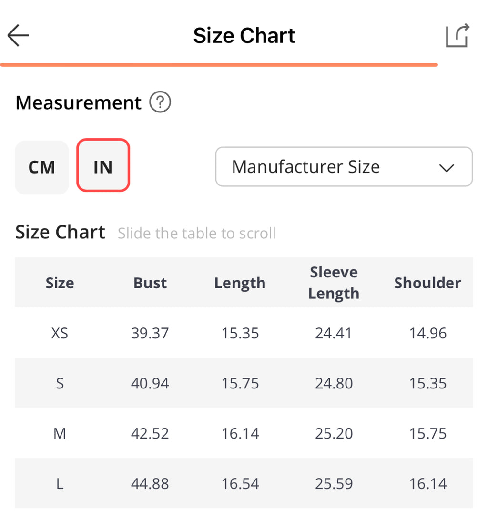Tap the L shoulder value 16.14
The width and height of the screenshot is (488, 521).
tap(427, 484)
